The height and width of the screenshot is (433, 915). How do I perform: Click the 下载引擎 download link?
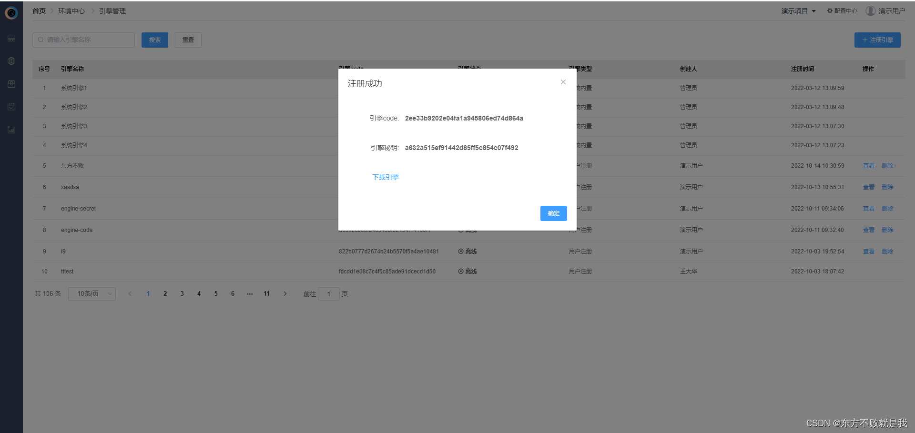pyautogui.click(x=385, y=177)
